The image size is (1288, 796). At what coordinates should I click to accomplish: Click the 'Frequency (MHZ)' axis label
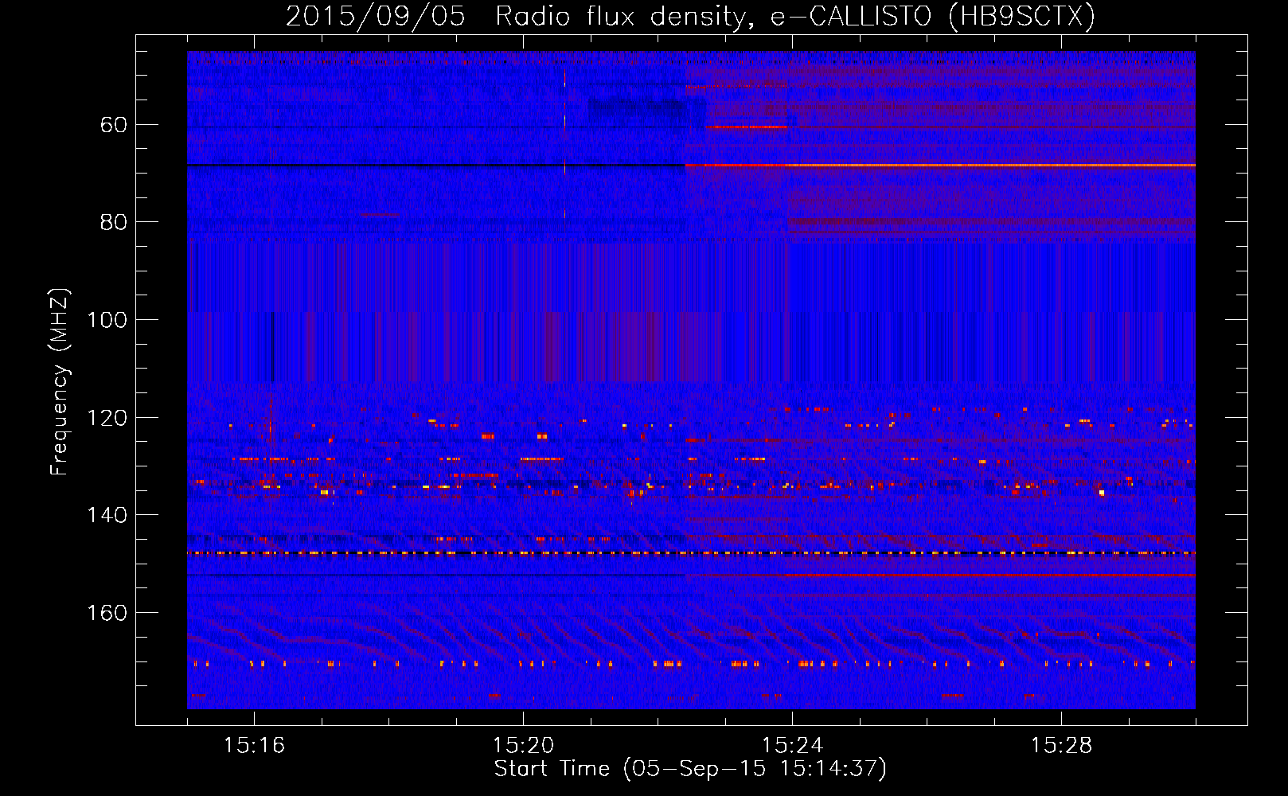tap(60, 382)
